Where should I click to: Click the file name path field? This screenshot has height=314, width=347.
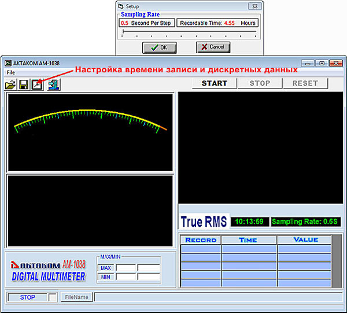point(218,297)
